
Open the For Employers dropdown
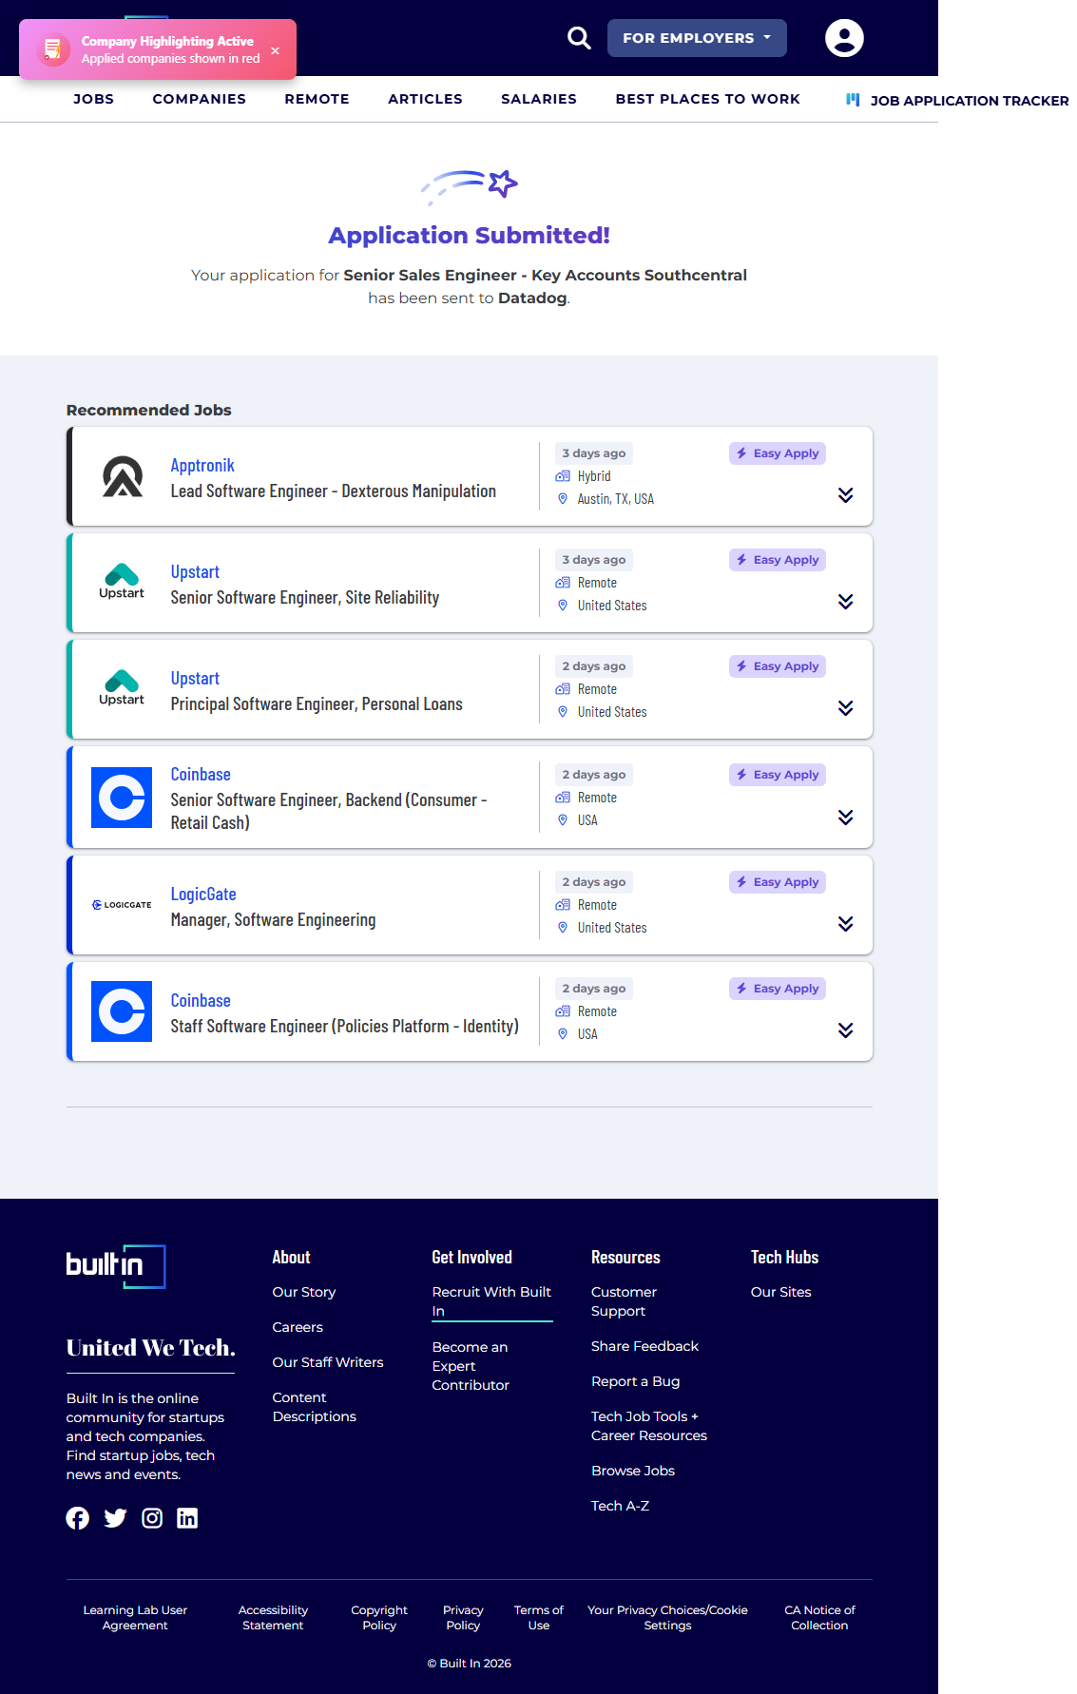696,38
